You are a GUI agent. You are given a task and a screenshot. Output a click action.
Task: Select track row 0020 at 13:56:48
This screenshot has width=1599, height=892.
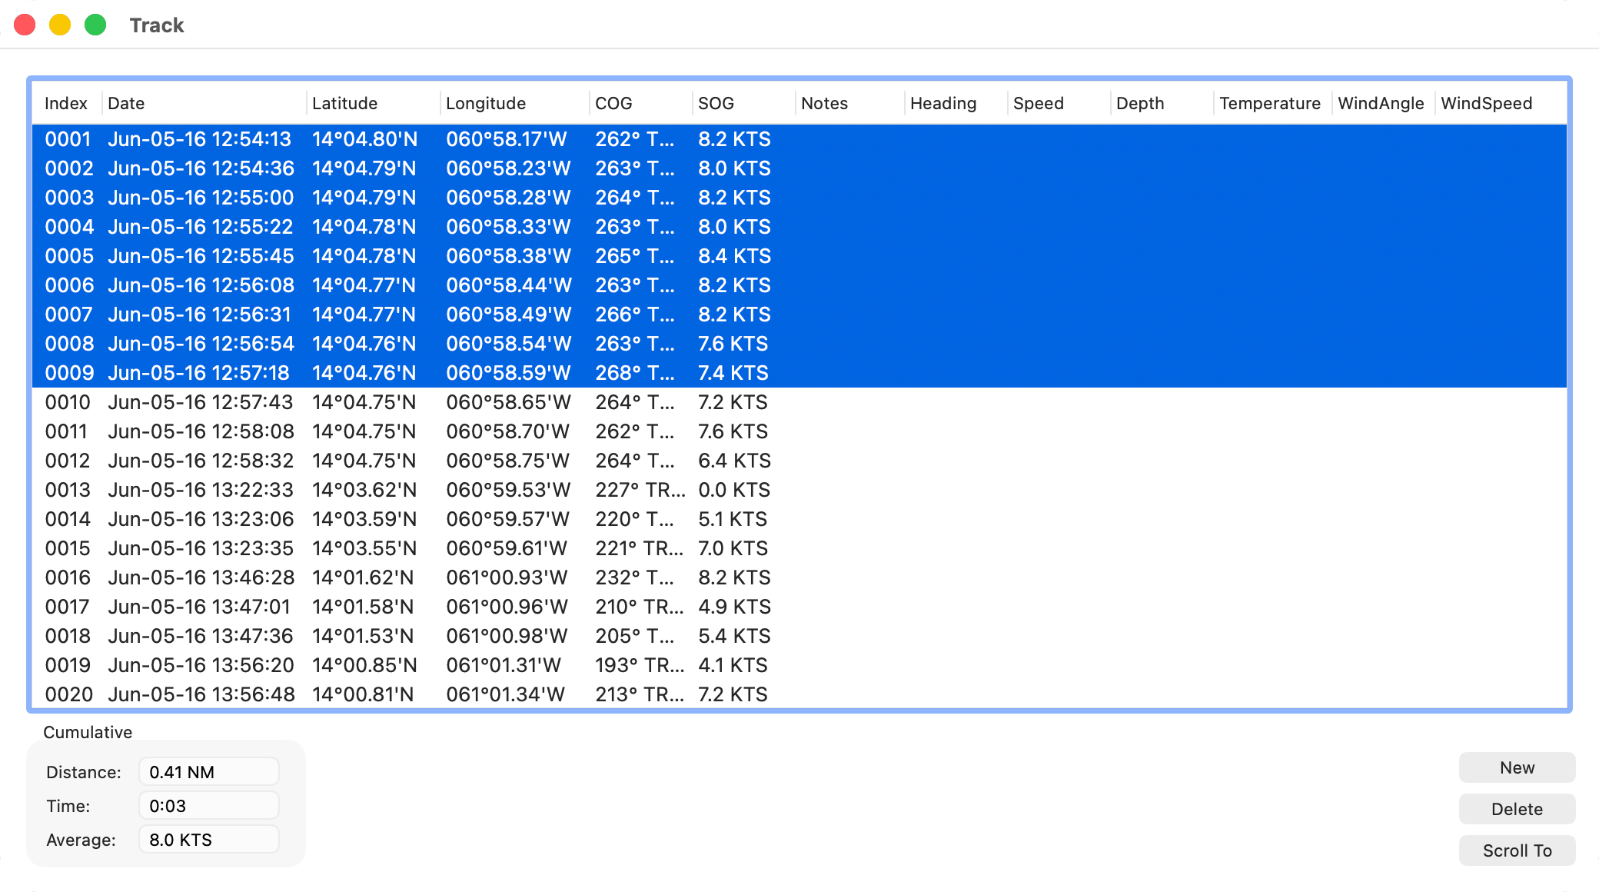coord(799,694)
